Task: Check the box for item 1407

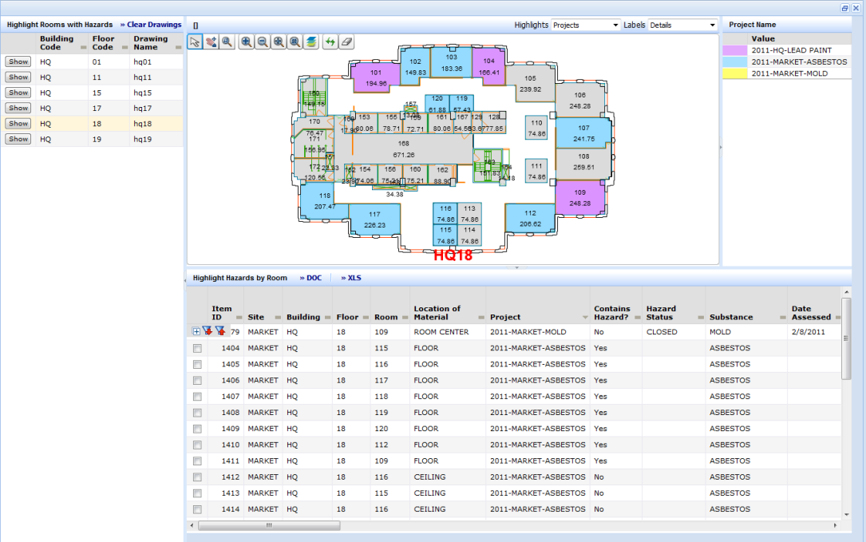Action: point(197,397)
